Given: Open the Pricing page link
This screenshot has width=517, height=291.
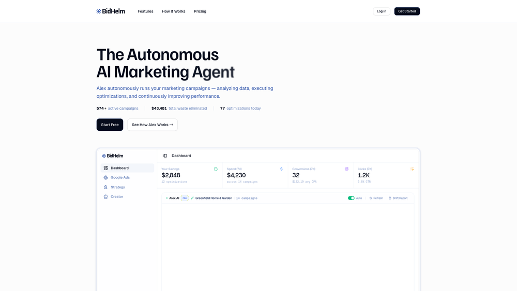Looking at the screenshot, I should pos(200,11).
